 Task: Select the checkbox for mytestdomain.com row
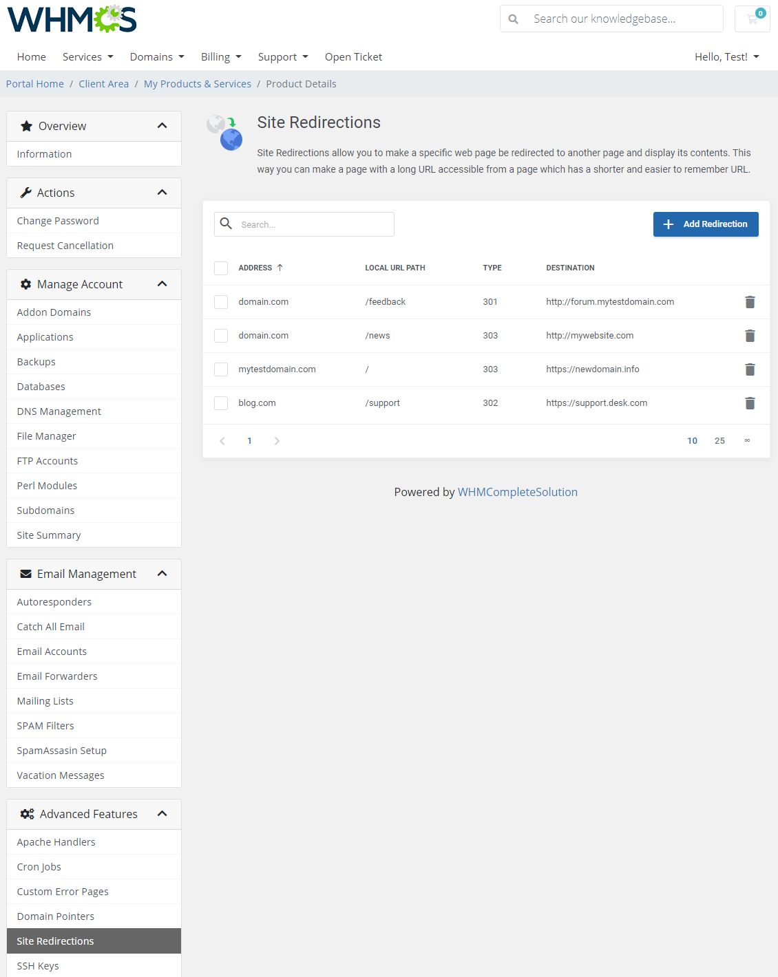coord(220,369)
